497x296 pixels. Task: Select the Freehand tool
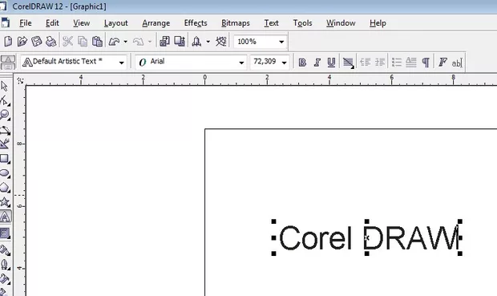pos(5,130)
